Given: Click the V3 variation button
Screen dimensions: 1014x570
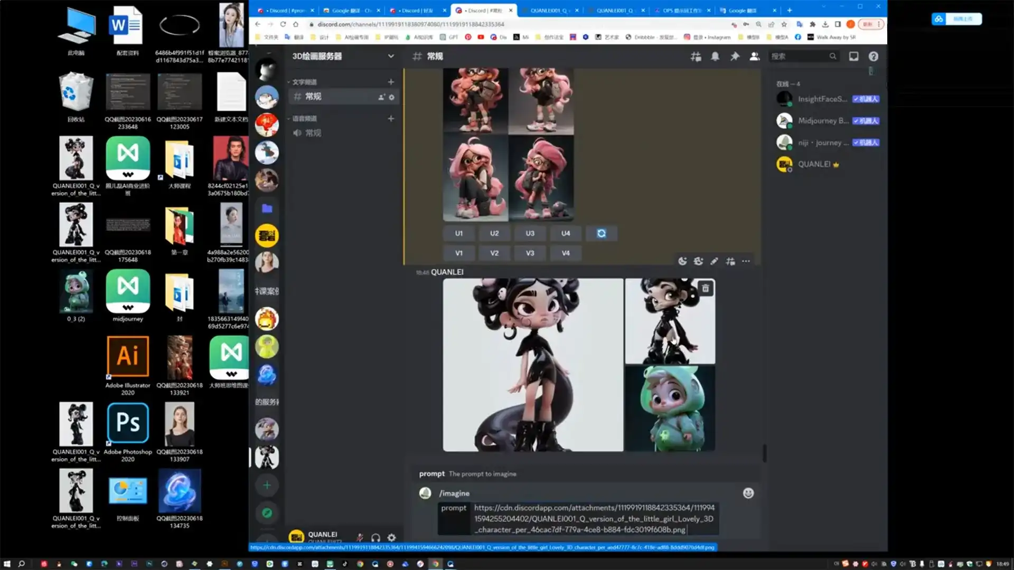Looking at the screenshot, I should coord(530,253).
